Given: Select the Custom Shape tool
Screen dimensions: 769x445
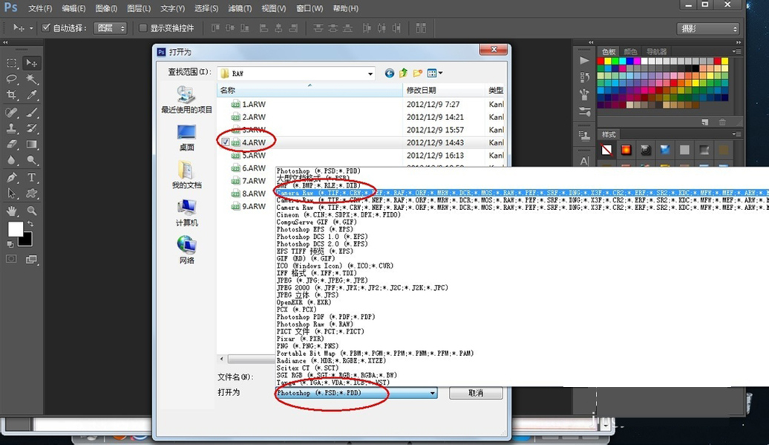Looking at the screenshot, I should point(32,194).
